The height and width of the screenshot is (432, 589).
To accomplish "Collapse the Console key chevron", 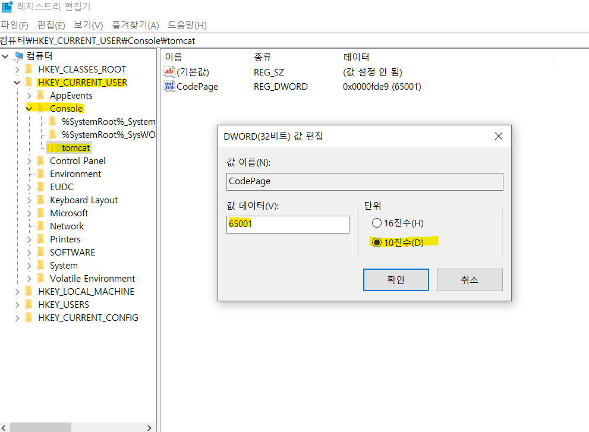I will (29, 109).
